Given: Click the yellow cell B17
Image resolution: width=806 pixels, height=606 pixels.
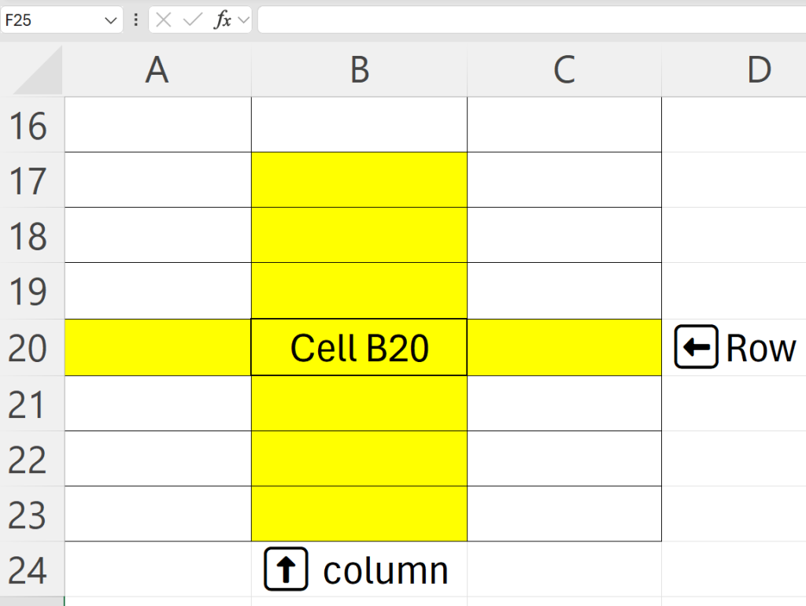Looking at the screenshot, I should [359, 180].
